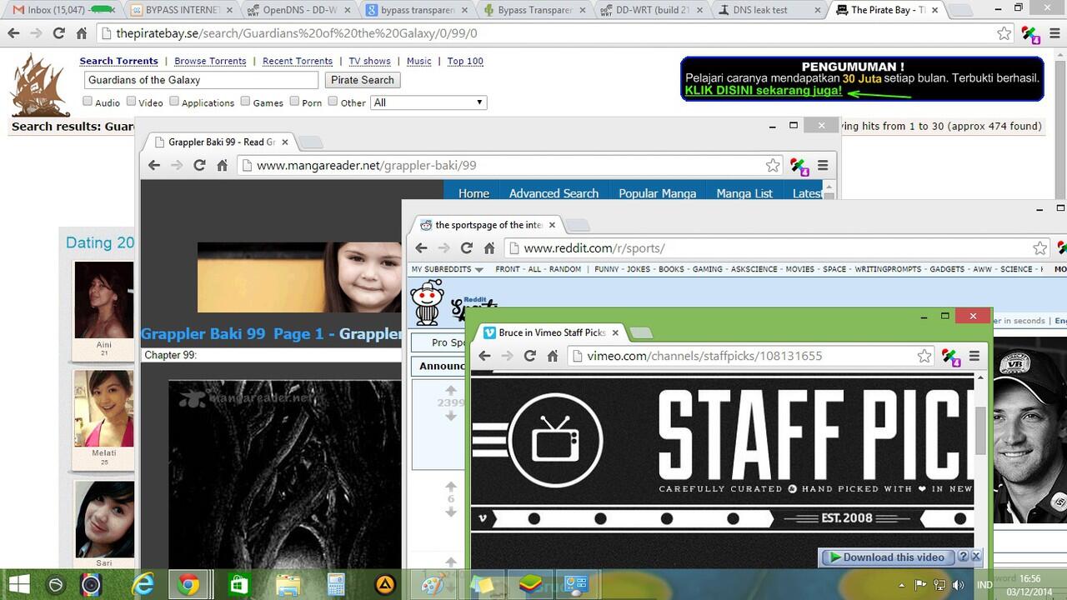Image resolution: width=1067 pixels, height=600 pixels.
Task: Open Popular Manga menu on mangareader
Action: tap(657, 193)
